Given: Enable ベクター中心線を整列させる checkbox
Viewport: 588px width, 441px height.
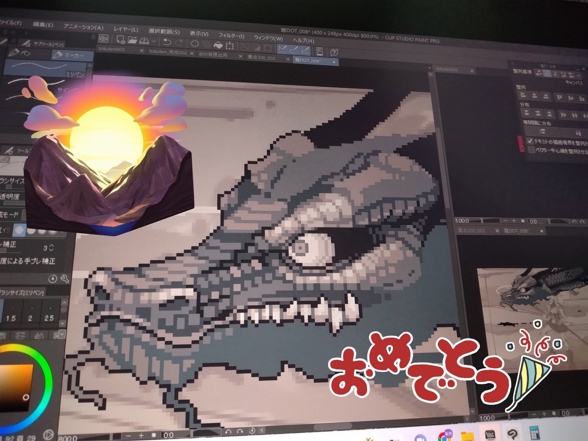Looking at the screenshot, I should click(x=531, y=150).
